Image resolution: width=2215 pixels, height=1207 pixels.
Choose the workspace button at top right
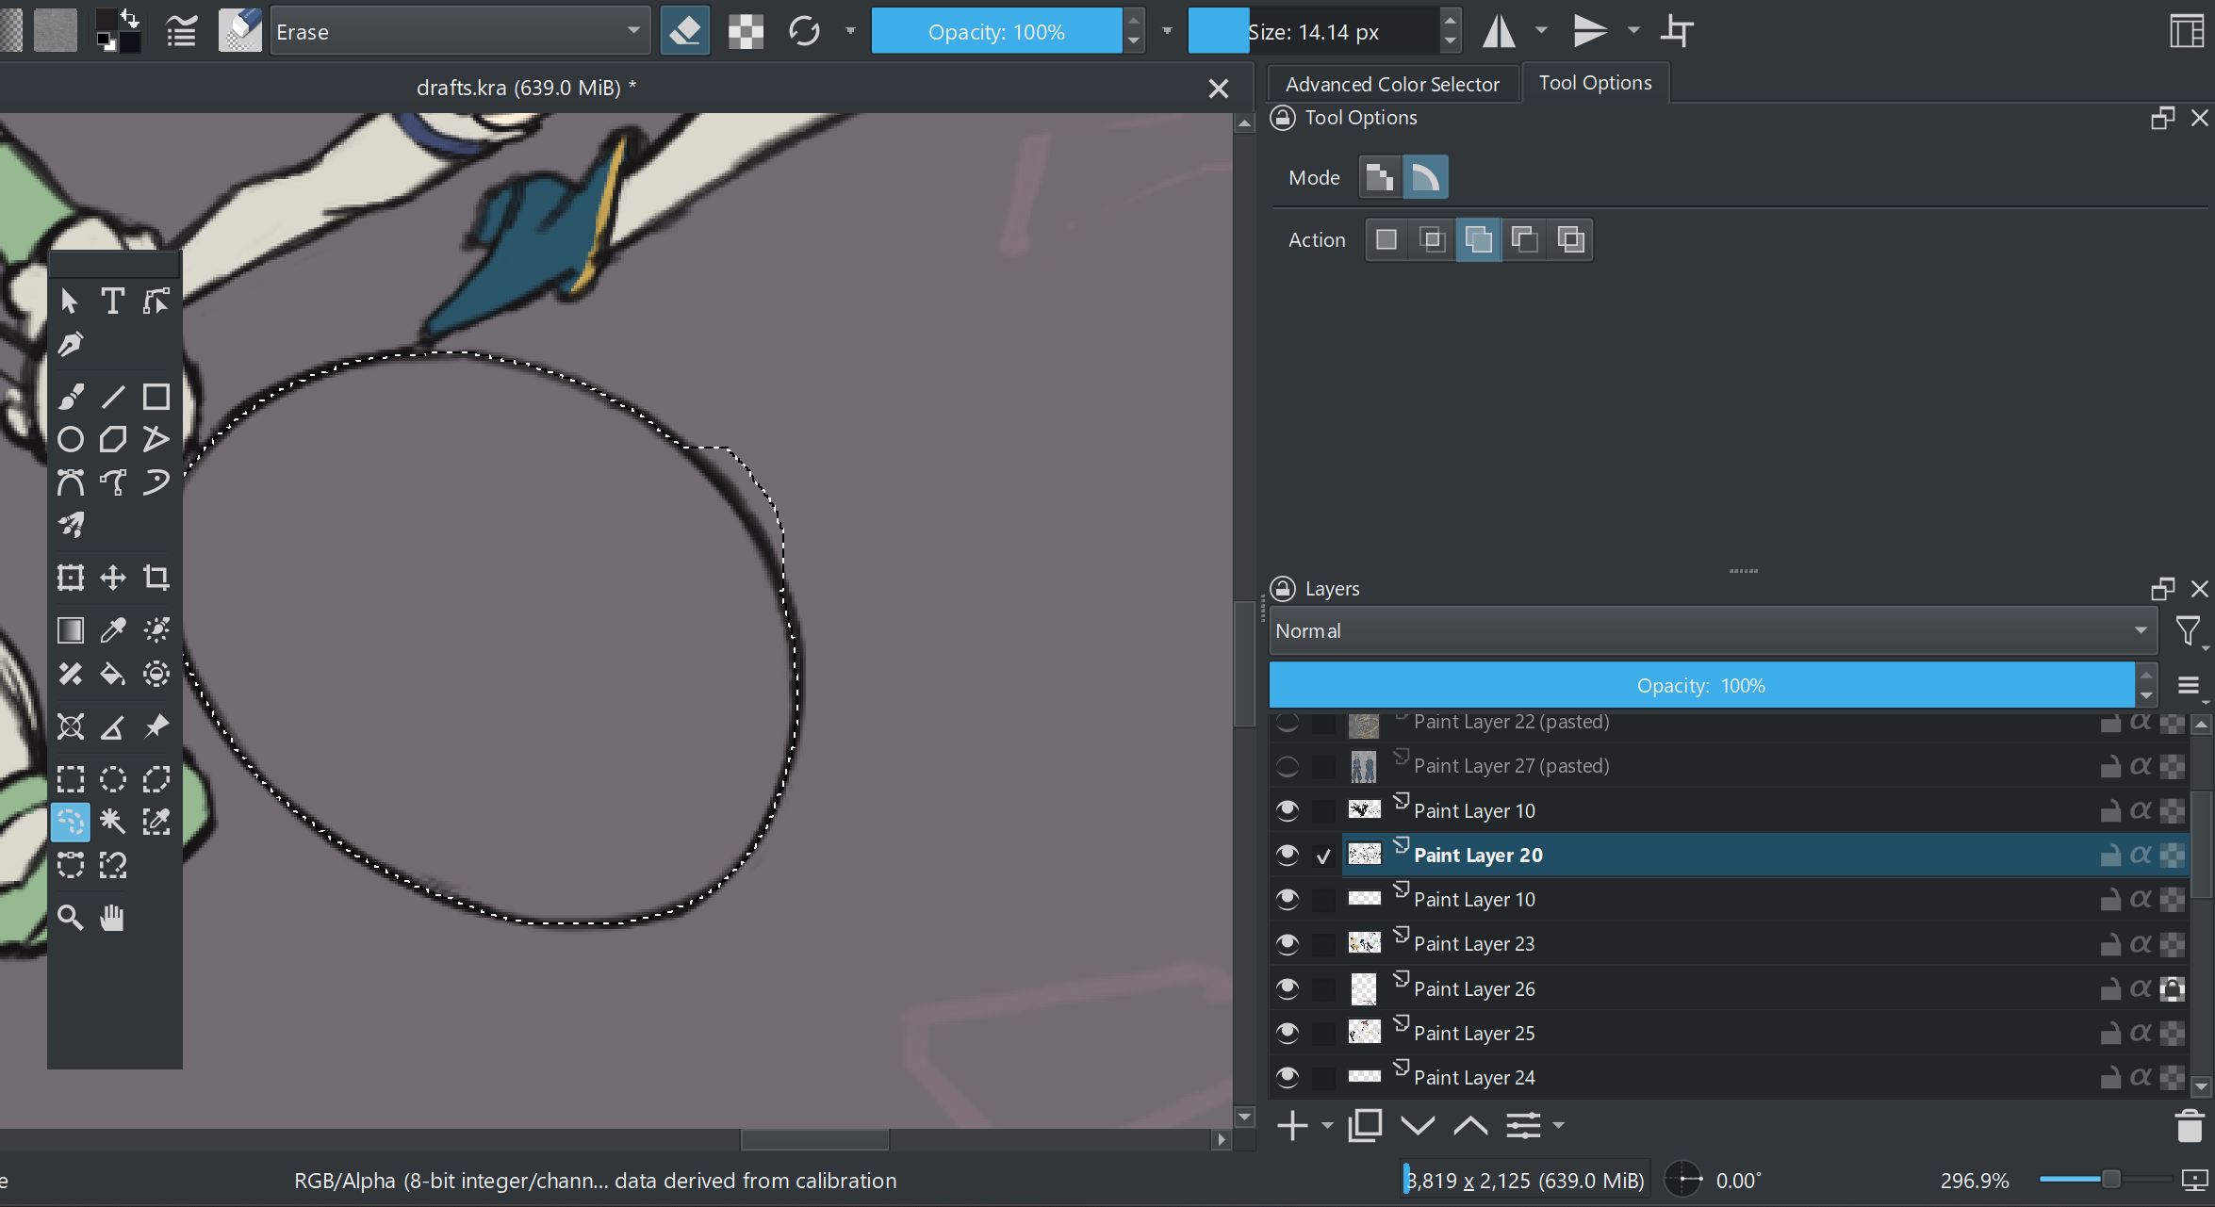[2187, 31]
